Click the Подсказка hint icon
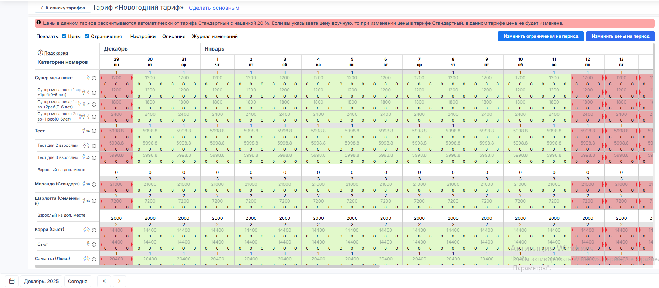 click(40, 53)
